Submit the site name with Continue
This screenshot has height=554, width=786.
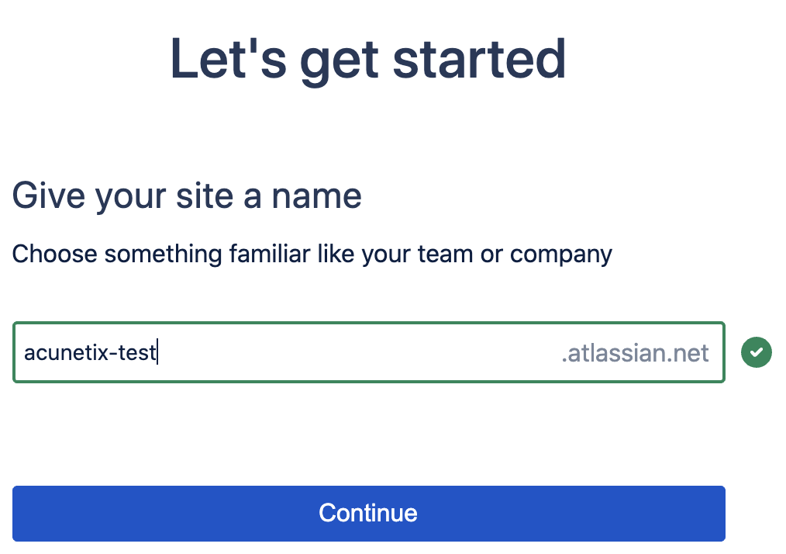[x=368, y=514]
